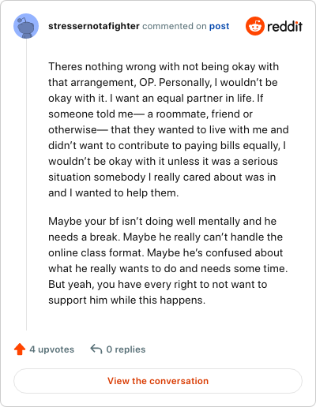
Task: Click 'View the conversation' button
Action: click(158, 381)
